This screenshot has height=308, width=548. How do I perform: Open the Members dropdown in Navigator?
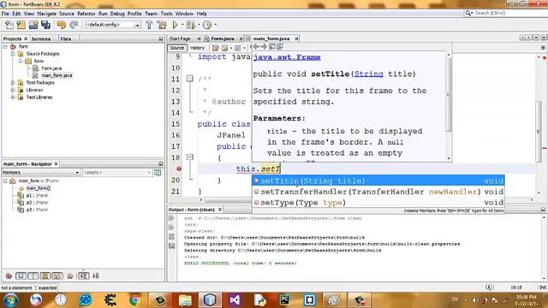pos(41,173)
